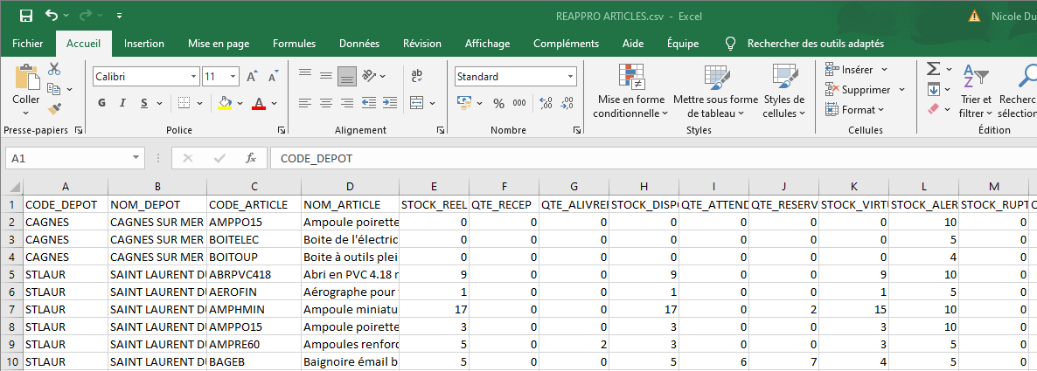The height and width of the screenshot is (371, 1037).
Task: Switch to the Mise en page tab
Action: pyautogui.click(x=219, y=44)
